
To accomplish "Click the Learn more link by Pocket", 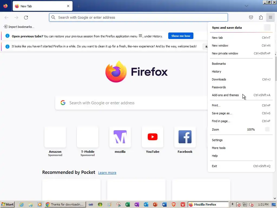I will pyautogui.click(x=107, y=173).
